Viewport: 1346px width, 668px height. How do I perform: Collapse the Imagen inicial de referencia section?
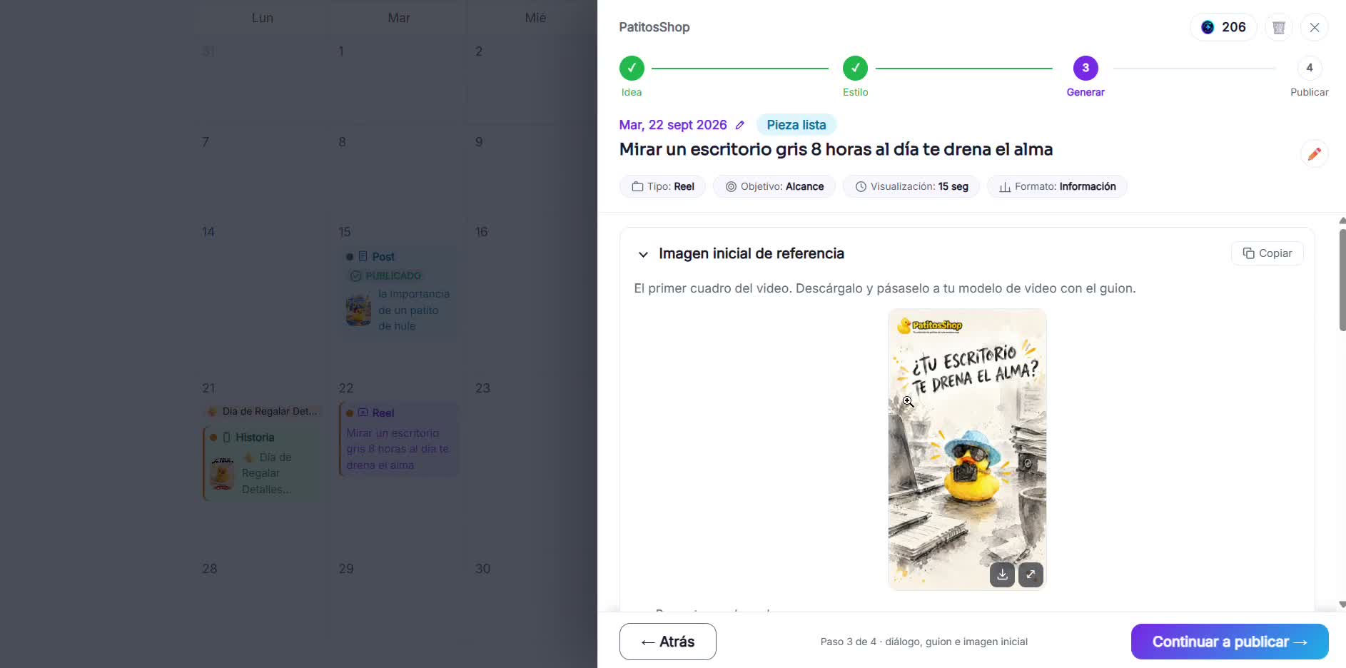[643, 254]
